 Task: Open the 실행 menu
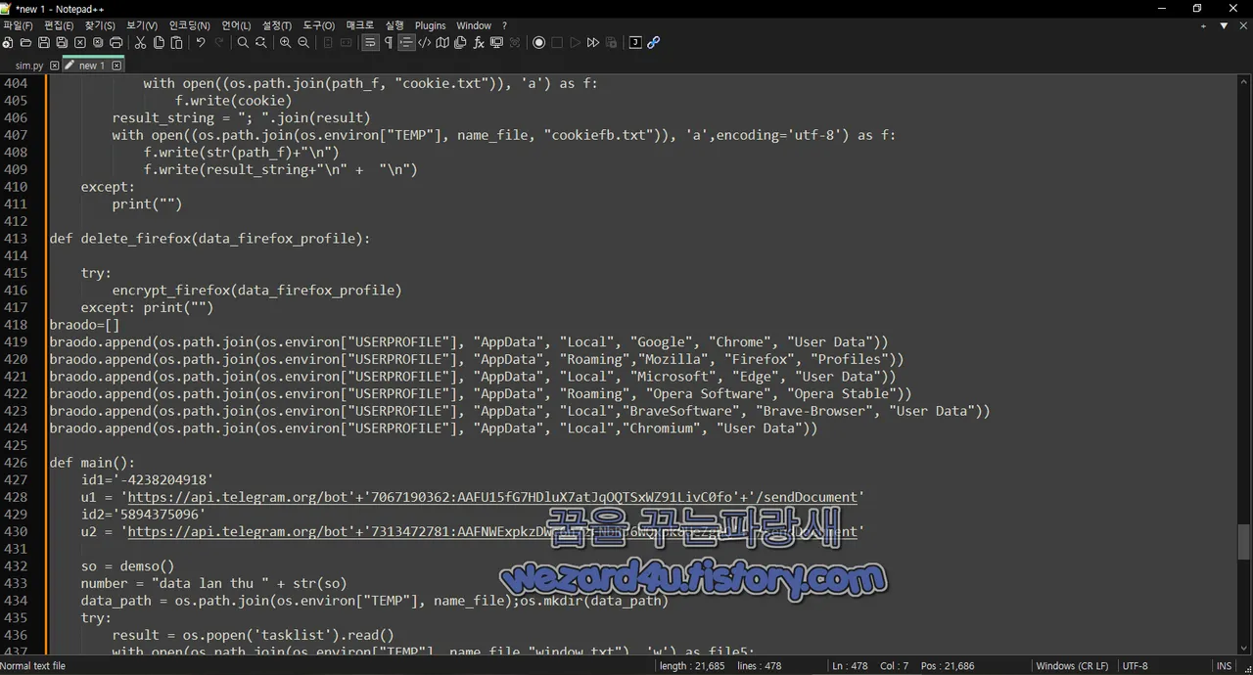(x=394, y=25)
